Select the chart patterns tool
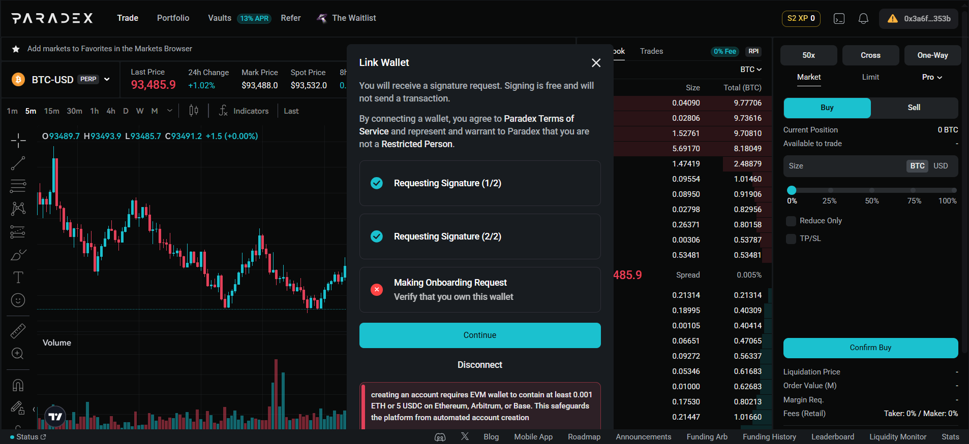Image resolution: width=969 pixels, height=444 pixels. (x=18, y=209)
